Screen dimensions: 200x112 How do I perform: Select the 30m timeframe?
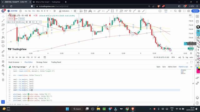(x=38, y=11)
